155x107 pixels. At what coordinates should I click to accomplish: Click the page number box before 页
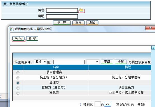[x=97, y=104]
